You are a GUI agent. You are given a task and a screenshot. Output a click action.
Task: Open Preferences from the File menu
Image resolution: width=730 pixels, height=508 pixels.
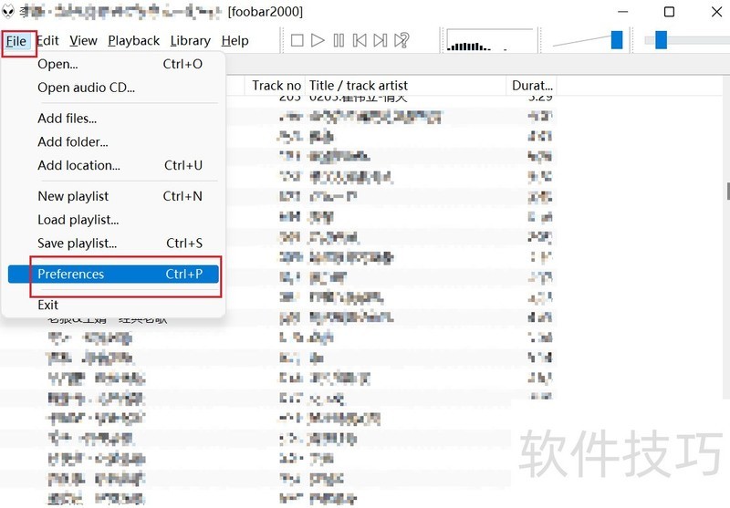(x=113, y=274)
